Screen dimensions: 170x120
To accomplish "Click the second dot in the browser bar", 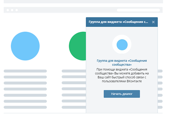I will pos(12,10).
